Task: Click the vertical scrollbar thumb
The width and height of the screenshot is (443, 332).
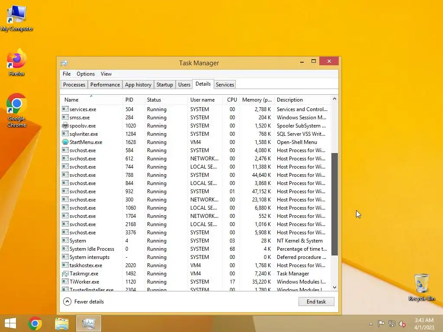Action: point(334,204)
